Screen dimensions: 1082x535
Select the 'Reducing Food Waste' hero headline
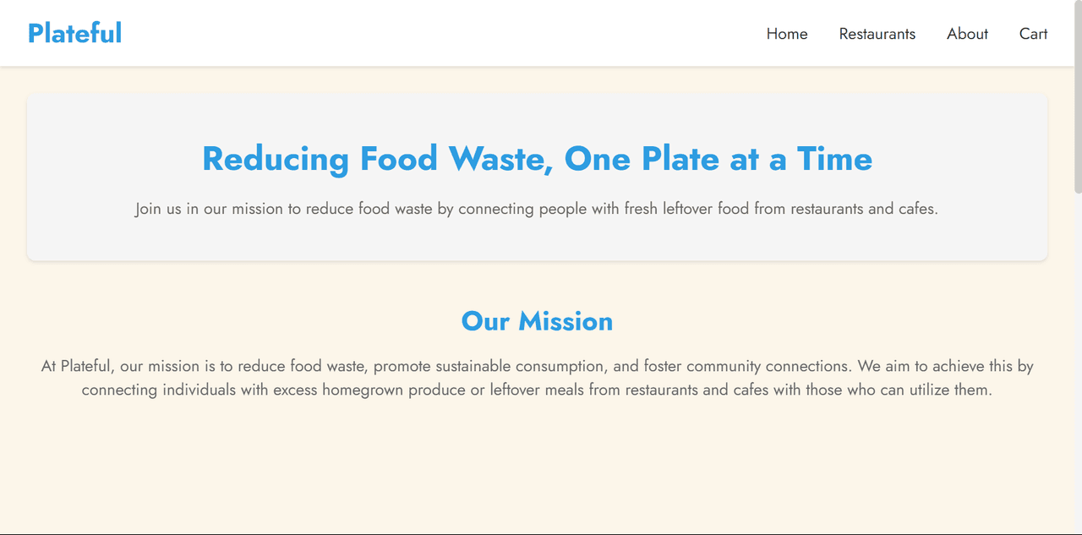[537, 159]
